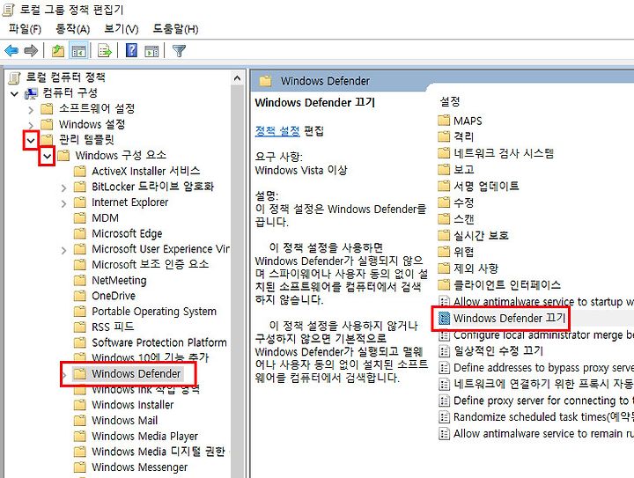Open the 제외 사항 folder
The width and height of the screenshot is (634, 478).
(468, 268)
